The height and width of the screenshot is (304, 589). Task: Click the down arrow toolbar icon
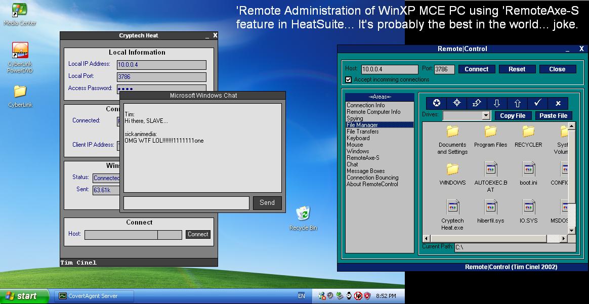(x=497, y=103)
